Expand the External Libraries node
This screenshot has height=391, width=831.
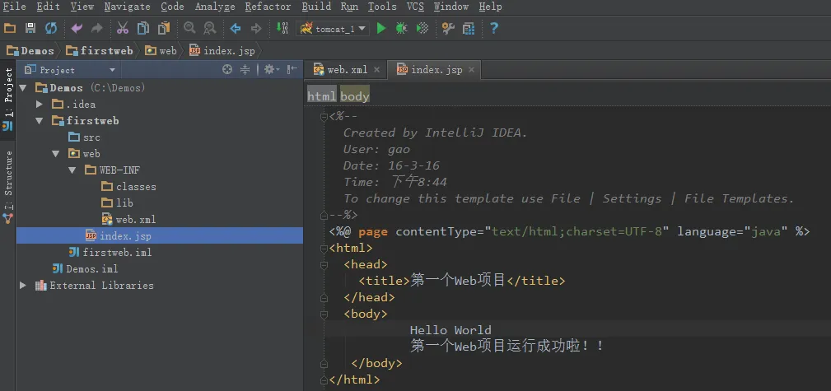[23, 286]
